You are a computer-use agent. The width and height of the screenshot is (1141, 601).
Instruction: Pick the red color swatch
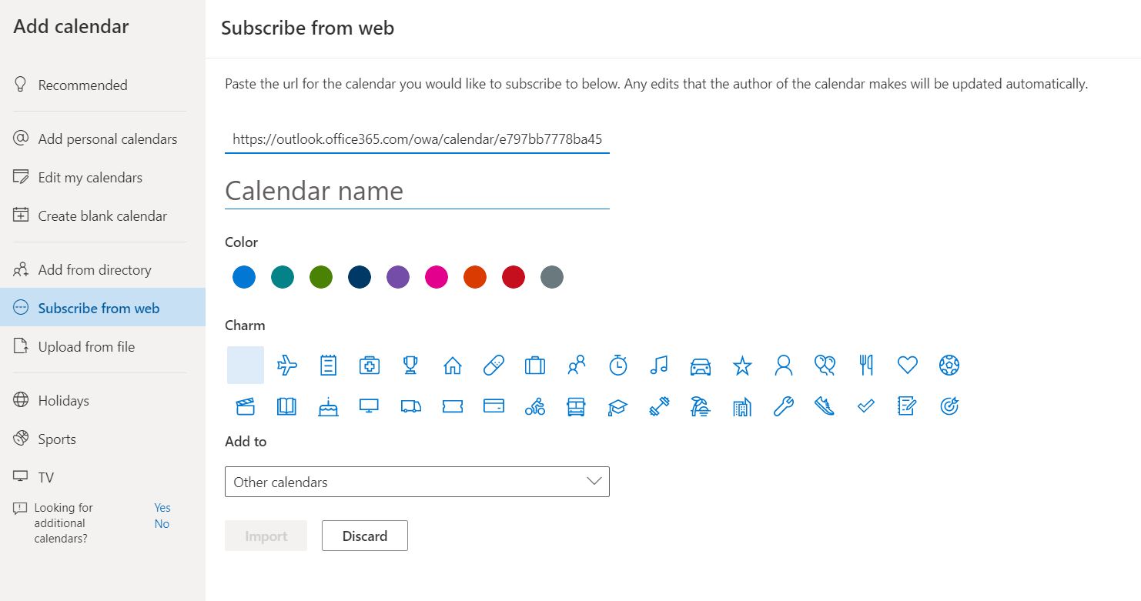click(x=514, y=277)
